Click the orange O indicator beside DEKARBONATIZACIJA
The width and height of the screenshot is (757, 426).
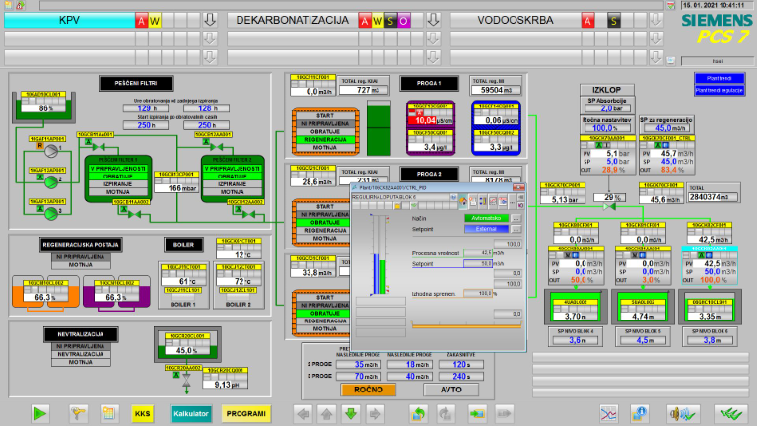404,20
